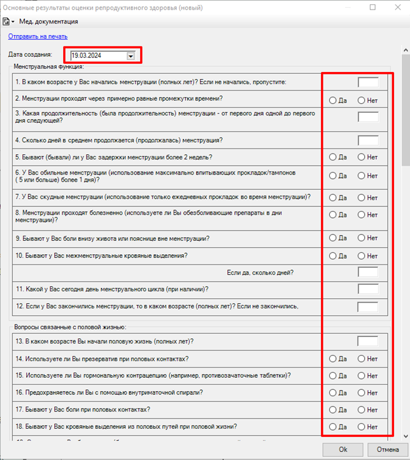Select Да for question 18 кровяные выделения
Viewport: 410px width, 460px height.
tap(338, 427)
